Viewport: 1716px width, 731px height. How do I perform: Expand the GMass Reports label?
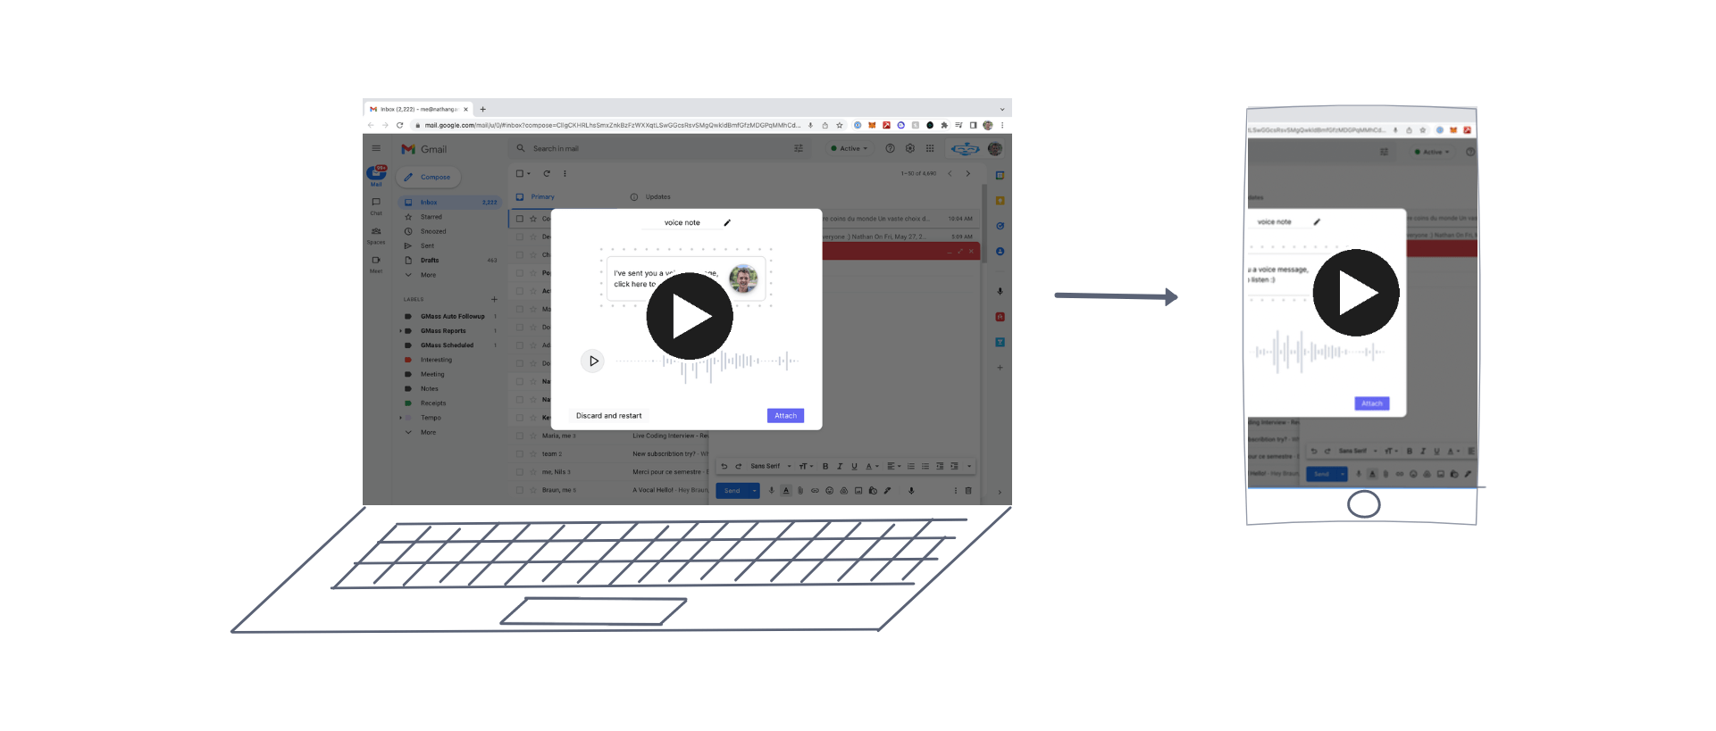400,331
